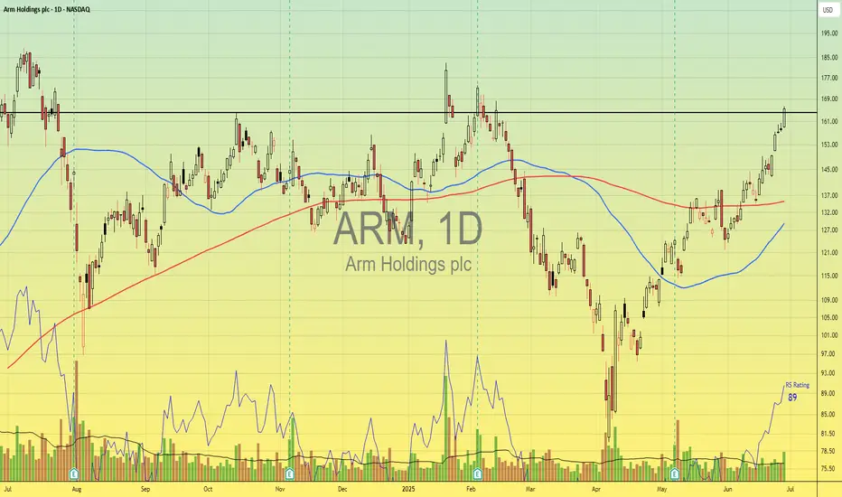The width and height of the screenshot is (842, 497).
Task: Click the 93.00 price axis label
Action: click(x=829, y=373)
